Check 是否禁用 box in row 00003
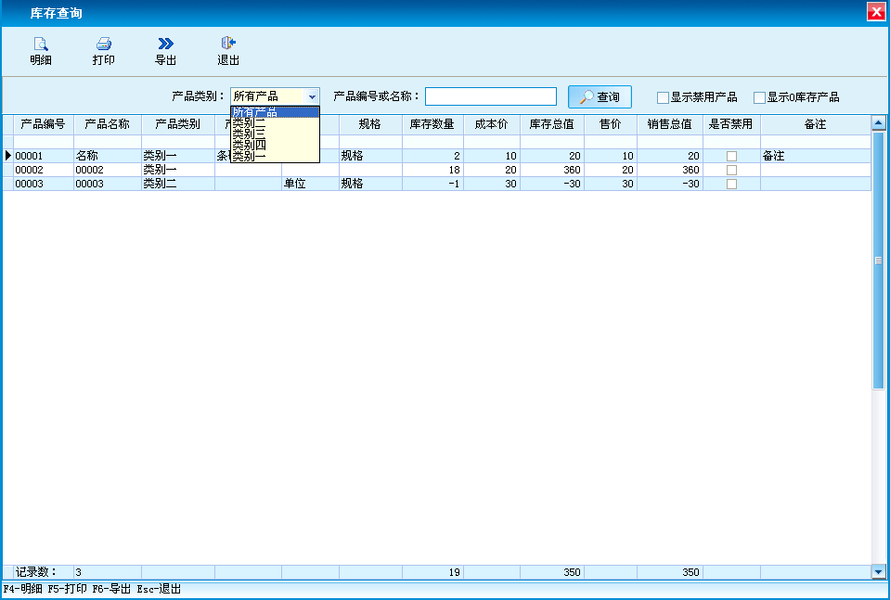The width and height of the screenshot is (890, 600). click(731, 185)
